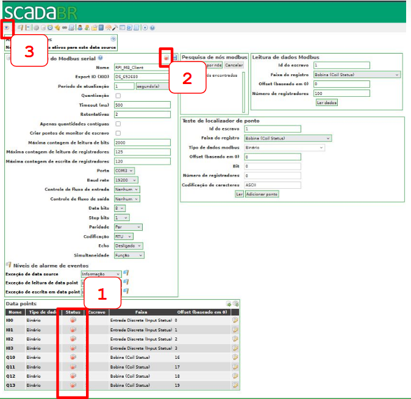The height and width of the screenshot is (399, 411).
Task: Toggle the Quantização checkbox
Action: point(118,96)
